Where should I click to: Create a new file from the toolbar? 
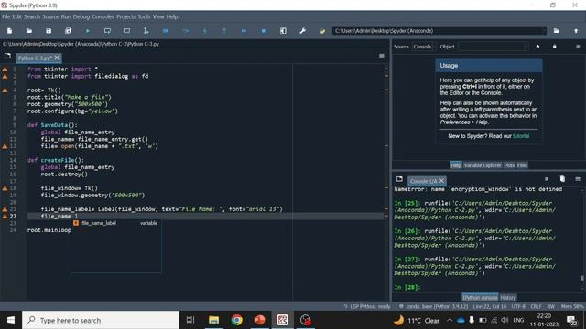coord(10,31)
